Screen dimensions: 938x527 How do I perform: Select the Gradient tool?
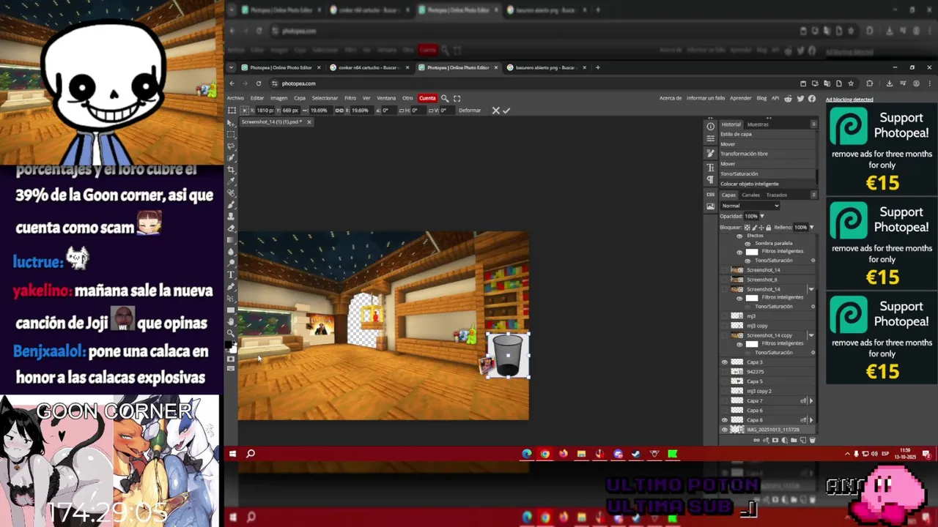click(x=232, y=239)
